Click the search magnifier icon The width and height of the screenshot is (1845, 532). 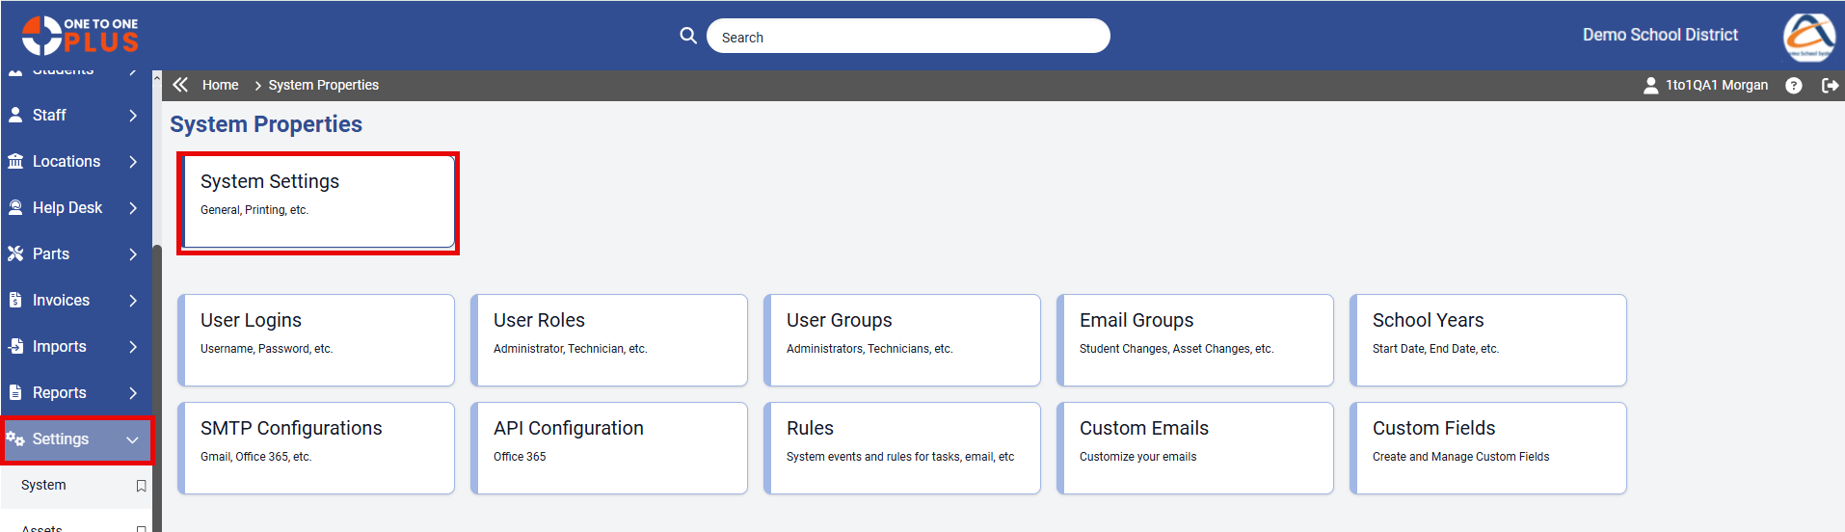point(688,36)
